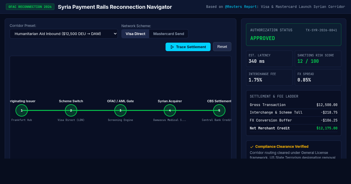Click the FX Spread 0.85% value
Screen dimensions: 351x184
click(304, 80)
